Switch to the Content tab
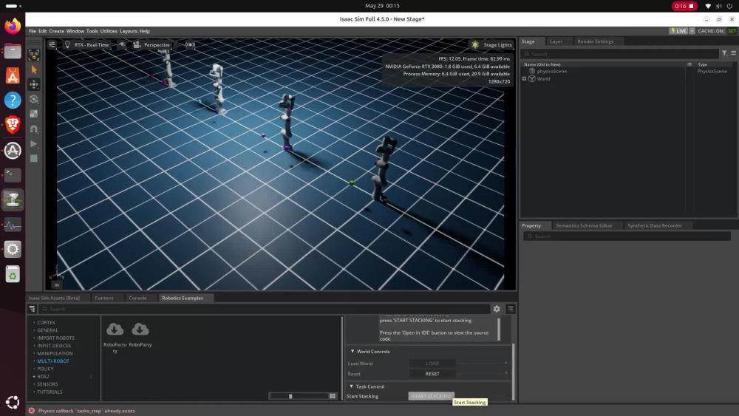The image size is (739, 416). [104, 298]
